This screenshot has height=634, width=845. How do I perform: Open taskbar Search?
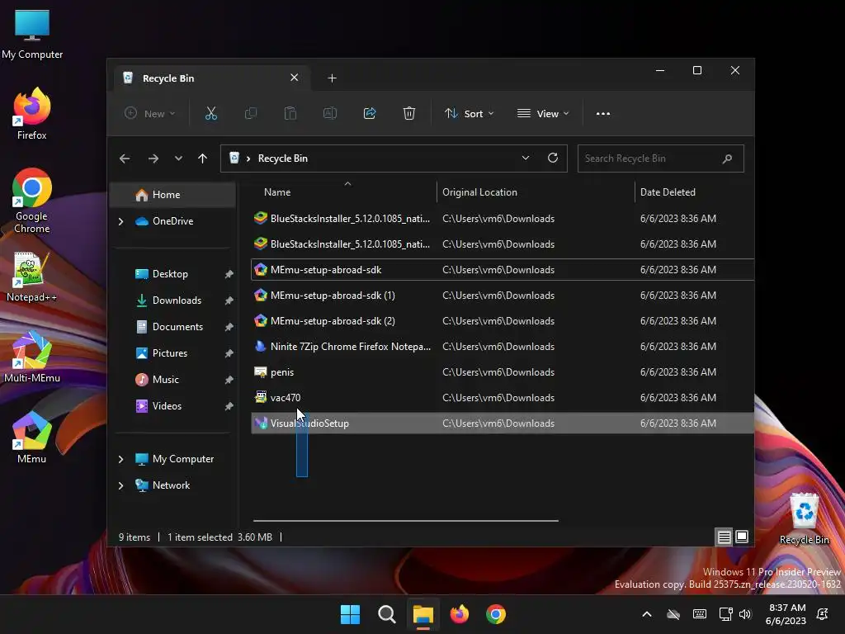tap(386, 614)
